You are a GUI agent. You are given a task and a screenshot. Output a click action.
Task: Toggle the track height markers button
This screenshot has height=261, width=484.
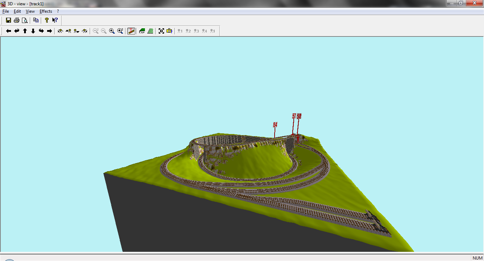click(131, 31)
